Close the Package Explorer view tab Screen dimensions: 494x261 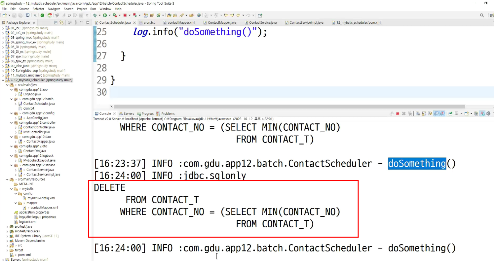point(34,22)
